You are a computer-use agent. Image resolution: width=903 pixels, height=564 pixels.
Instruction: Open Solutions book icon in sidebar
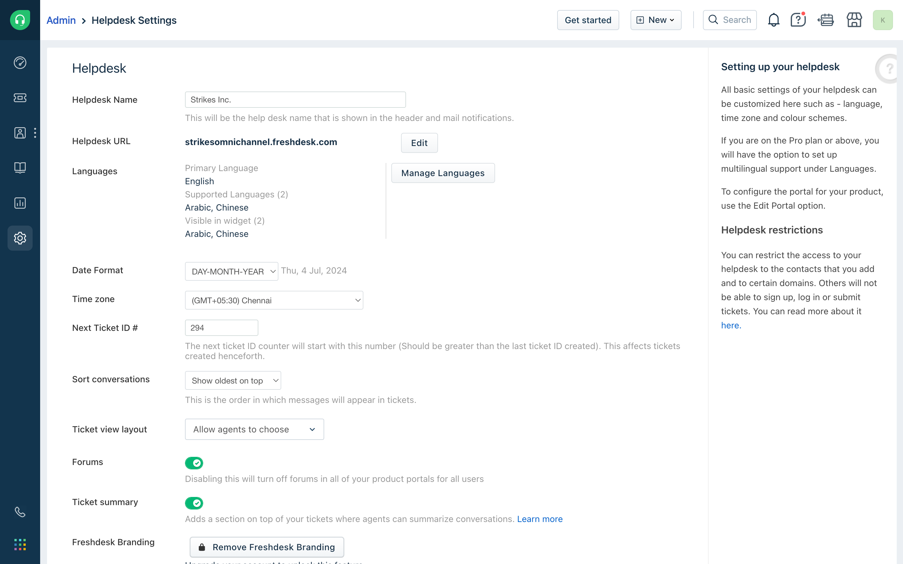coord(20,168)
